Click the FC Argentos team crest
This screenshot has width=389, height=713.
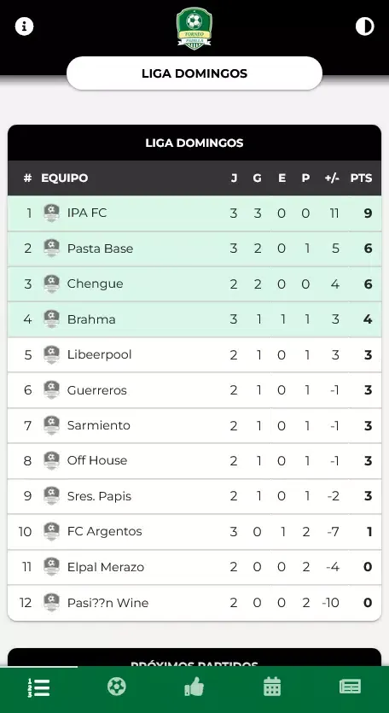point(51,531)
